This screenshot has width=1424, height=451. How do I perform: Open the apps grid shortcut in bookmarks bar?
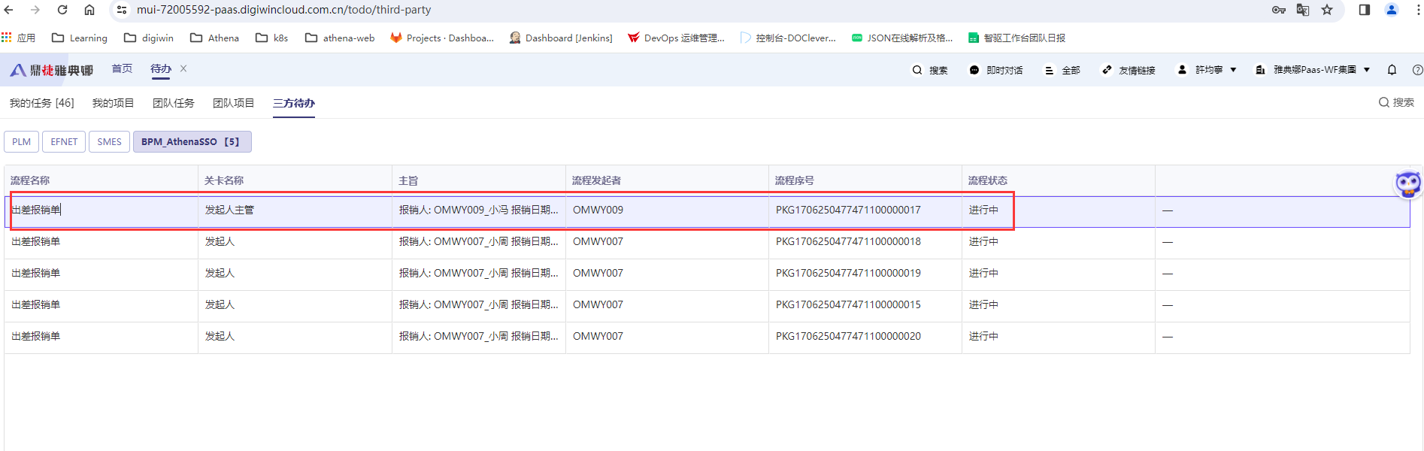pyautogui.click(x=18, y=38)
